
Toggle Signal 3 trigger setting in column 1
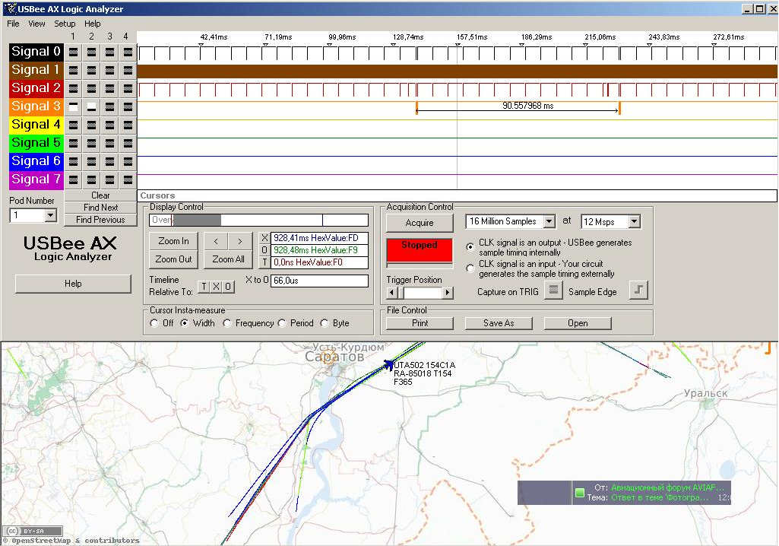pyautogui.click(x=73, y=107)
